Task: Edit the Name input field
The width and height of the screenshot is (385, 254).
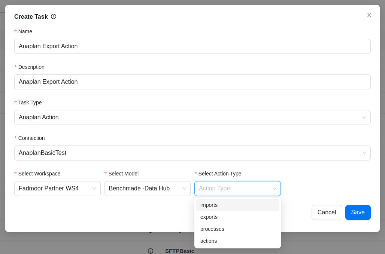Action: tap(192, 46)
